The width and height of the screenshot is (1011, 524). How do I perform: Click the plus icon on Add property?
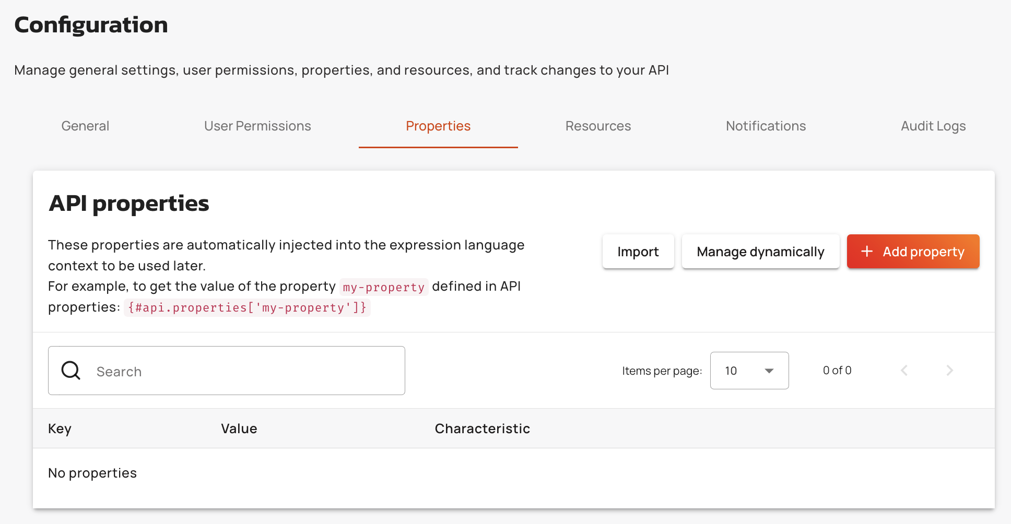pos(867,252)
